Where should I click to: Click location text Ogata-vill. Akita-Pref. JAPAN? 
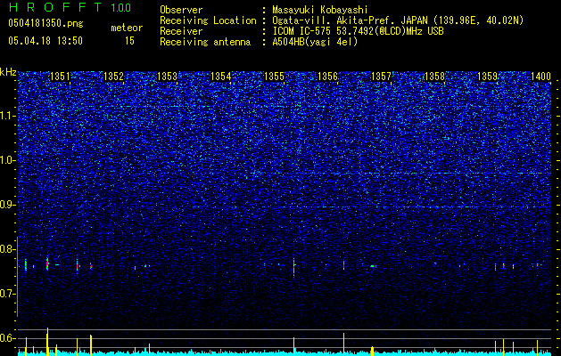coord(350,20)
